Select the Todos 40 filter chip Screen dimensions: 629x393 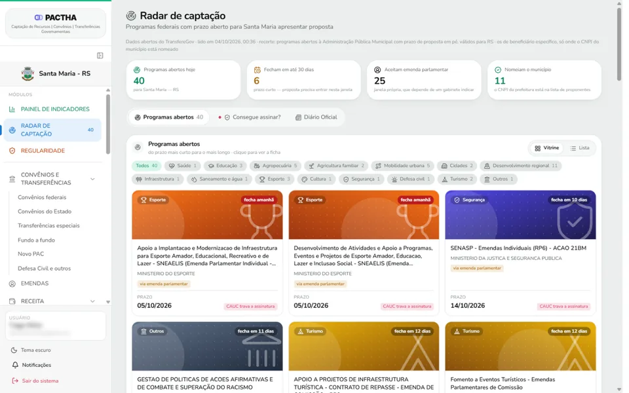[x=146, y=166]
